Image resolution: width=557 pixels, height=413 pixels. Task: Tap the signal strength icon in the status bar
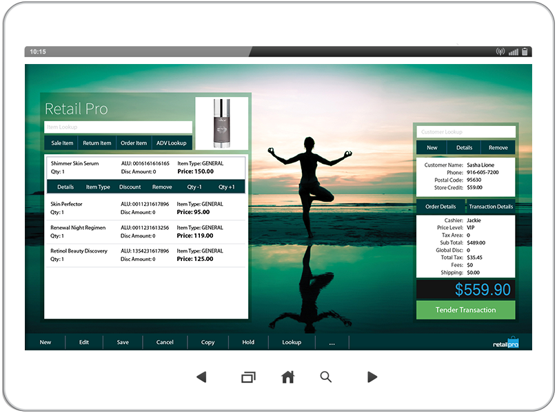[x=513, y=51]
